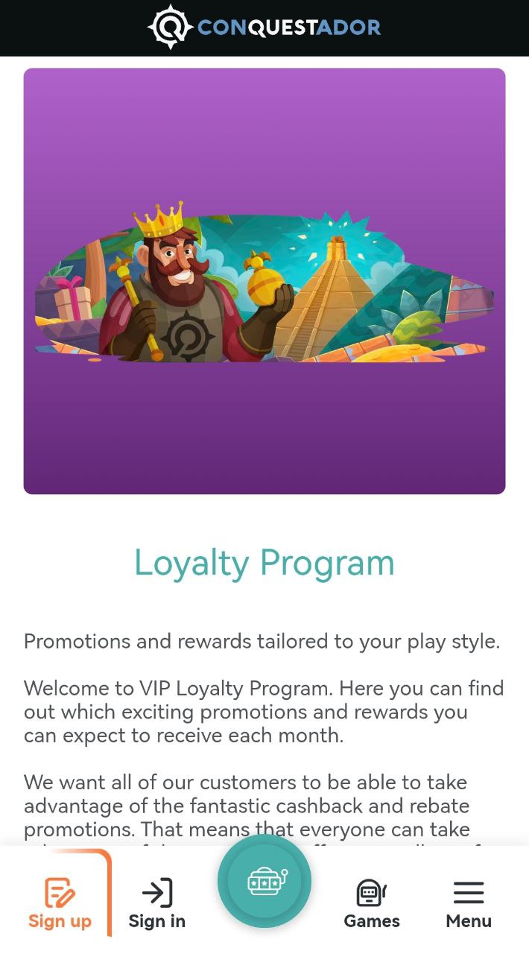The width and height of the screenshot is (529, 954).
Task: Tap the Games arcade machine icon
Action: [371, 892]
